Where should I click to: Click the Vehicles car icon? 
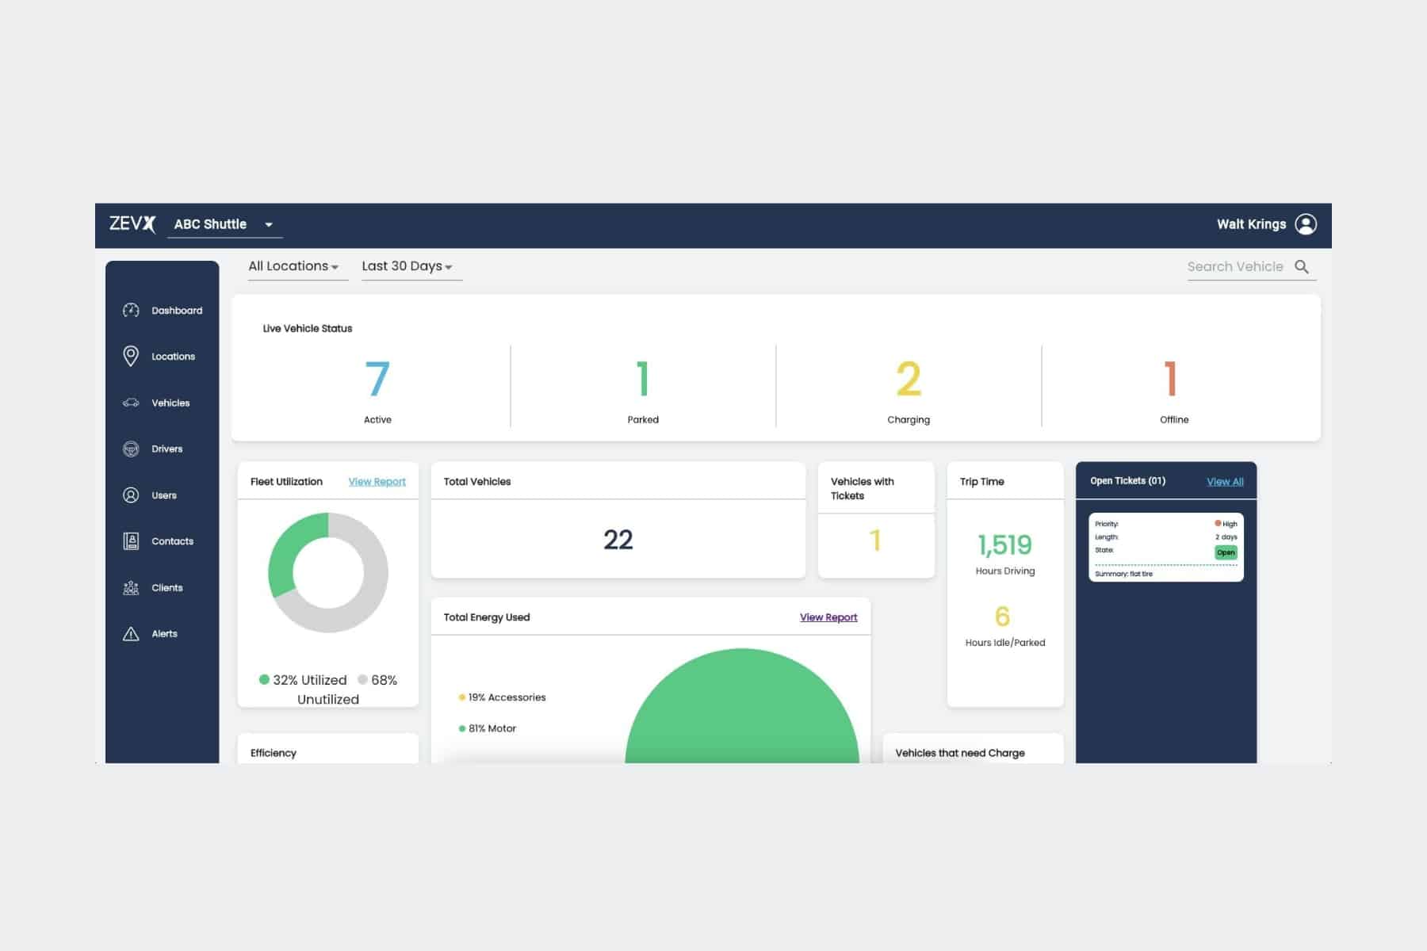[x=131, y=403]
